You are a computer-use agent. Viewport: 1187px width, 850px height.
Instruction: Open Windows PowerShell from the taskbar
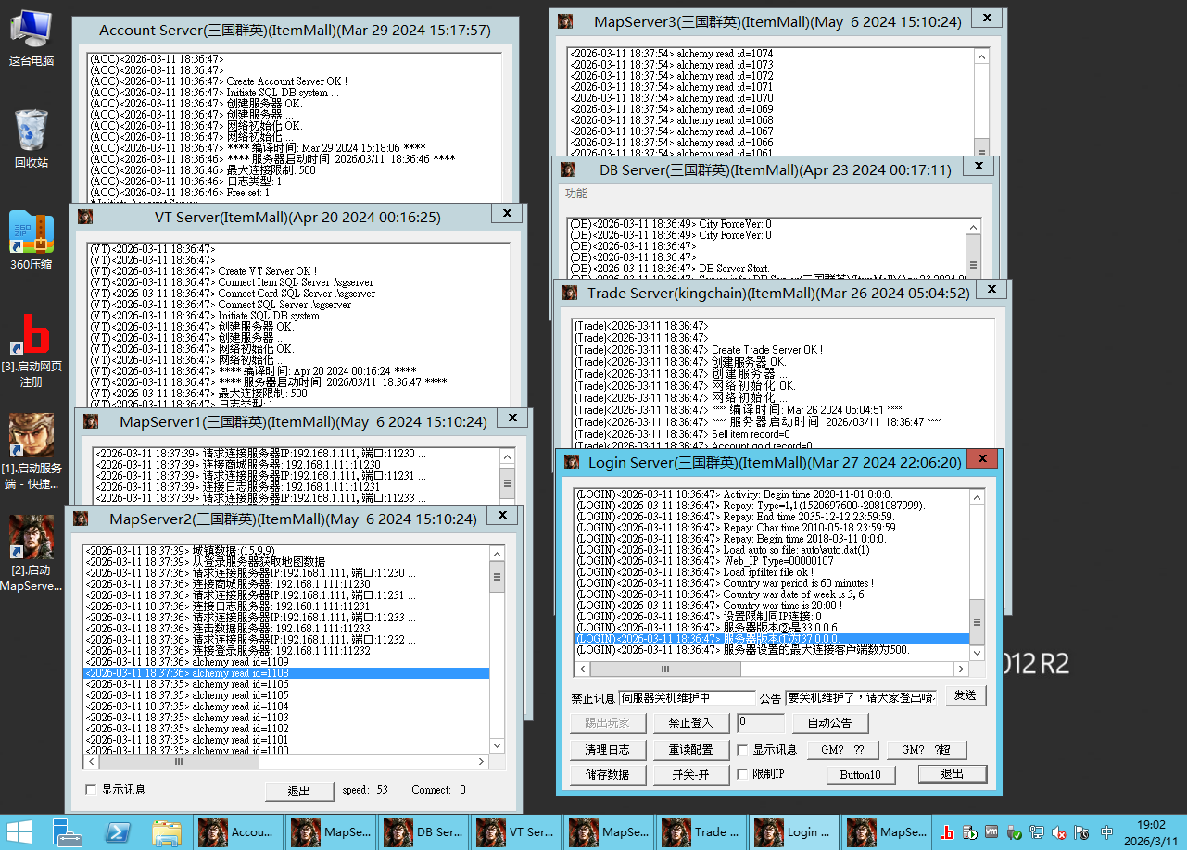click(118, 832)
